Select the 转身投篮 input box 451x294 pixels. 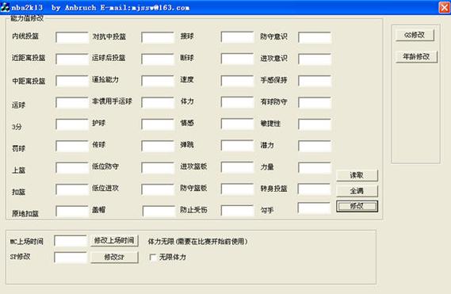[x=314, y=189]
